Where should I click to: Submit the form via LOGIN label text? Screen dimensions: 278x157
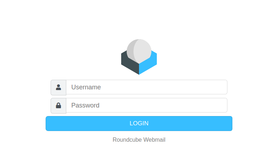[139, 124]
